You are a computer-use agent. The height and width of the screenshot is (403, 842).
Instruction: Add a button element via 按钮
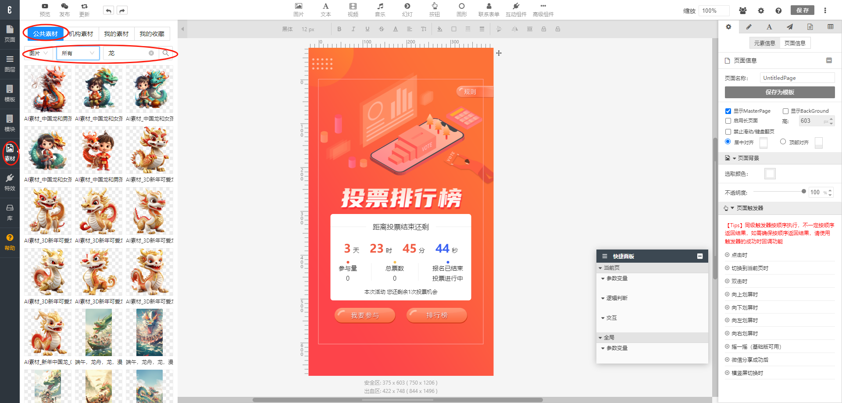(435, 10)
